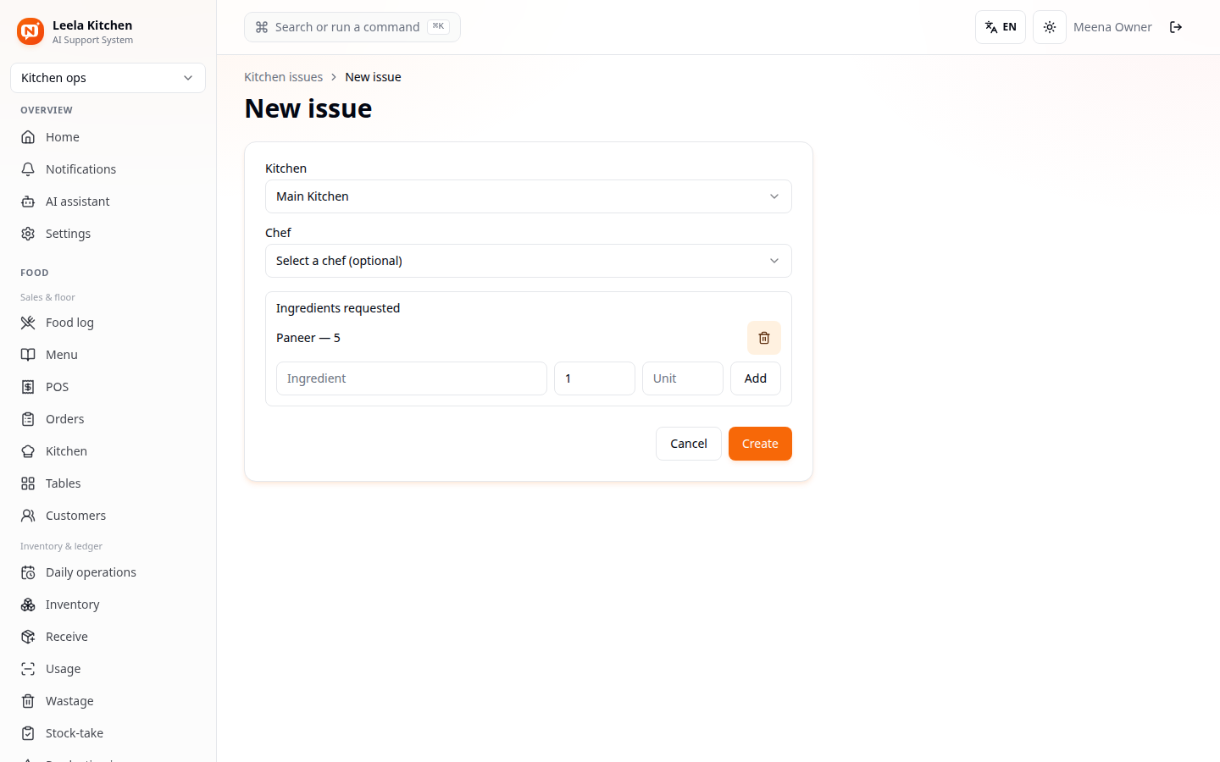
Task: Open the Select a chef dropdown
Action: [529, 261]
